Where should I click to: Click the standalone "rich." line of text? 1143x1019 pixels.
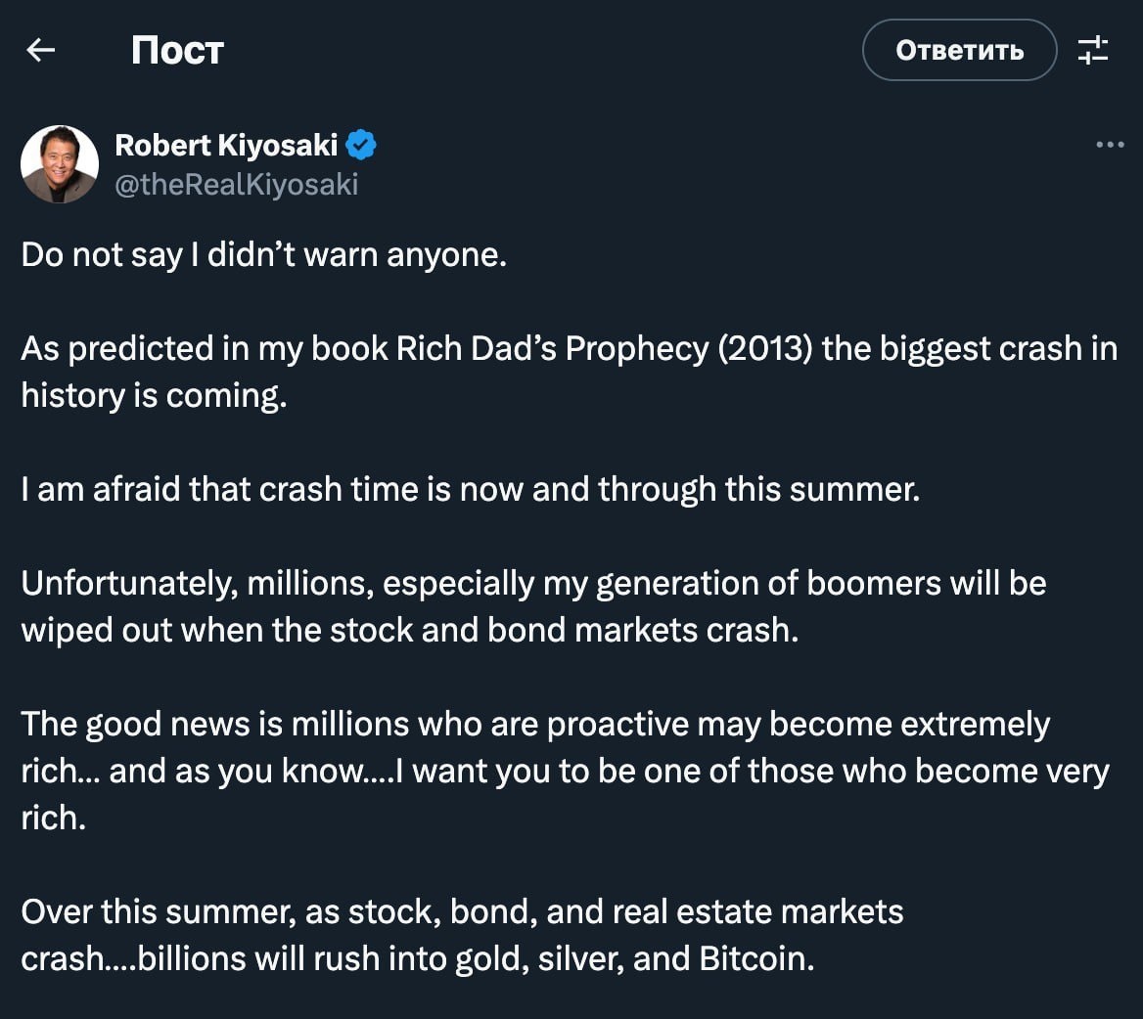tap(53, 818)
